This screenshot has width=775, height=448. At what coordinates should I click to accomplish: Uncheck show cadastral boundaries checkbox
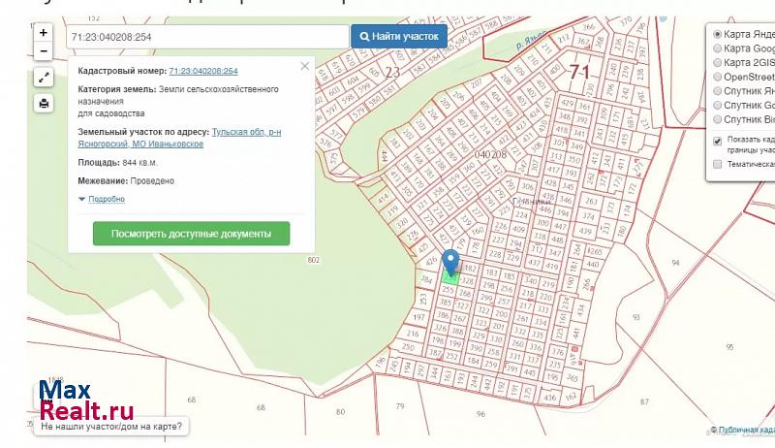click(x=717, y=140)
